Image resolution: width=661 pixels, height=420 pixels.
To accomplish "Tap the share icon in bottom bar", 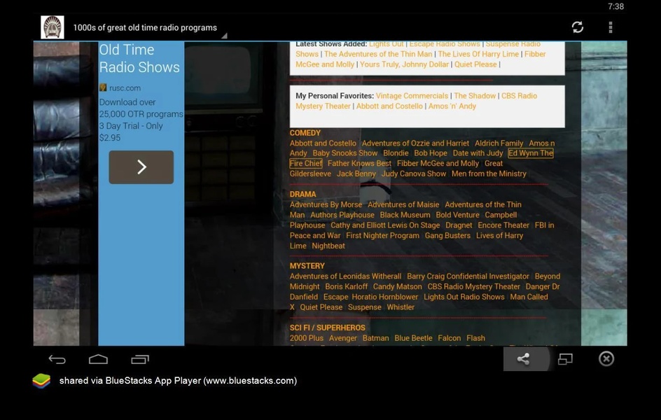I will (523, 359).
